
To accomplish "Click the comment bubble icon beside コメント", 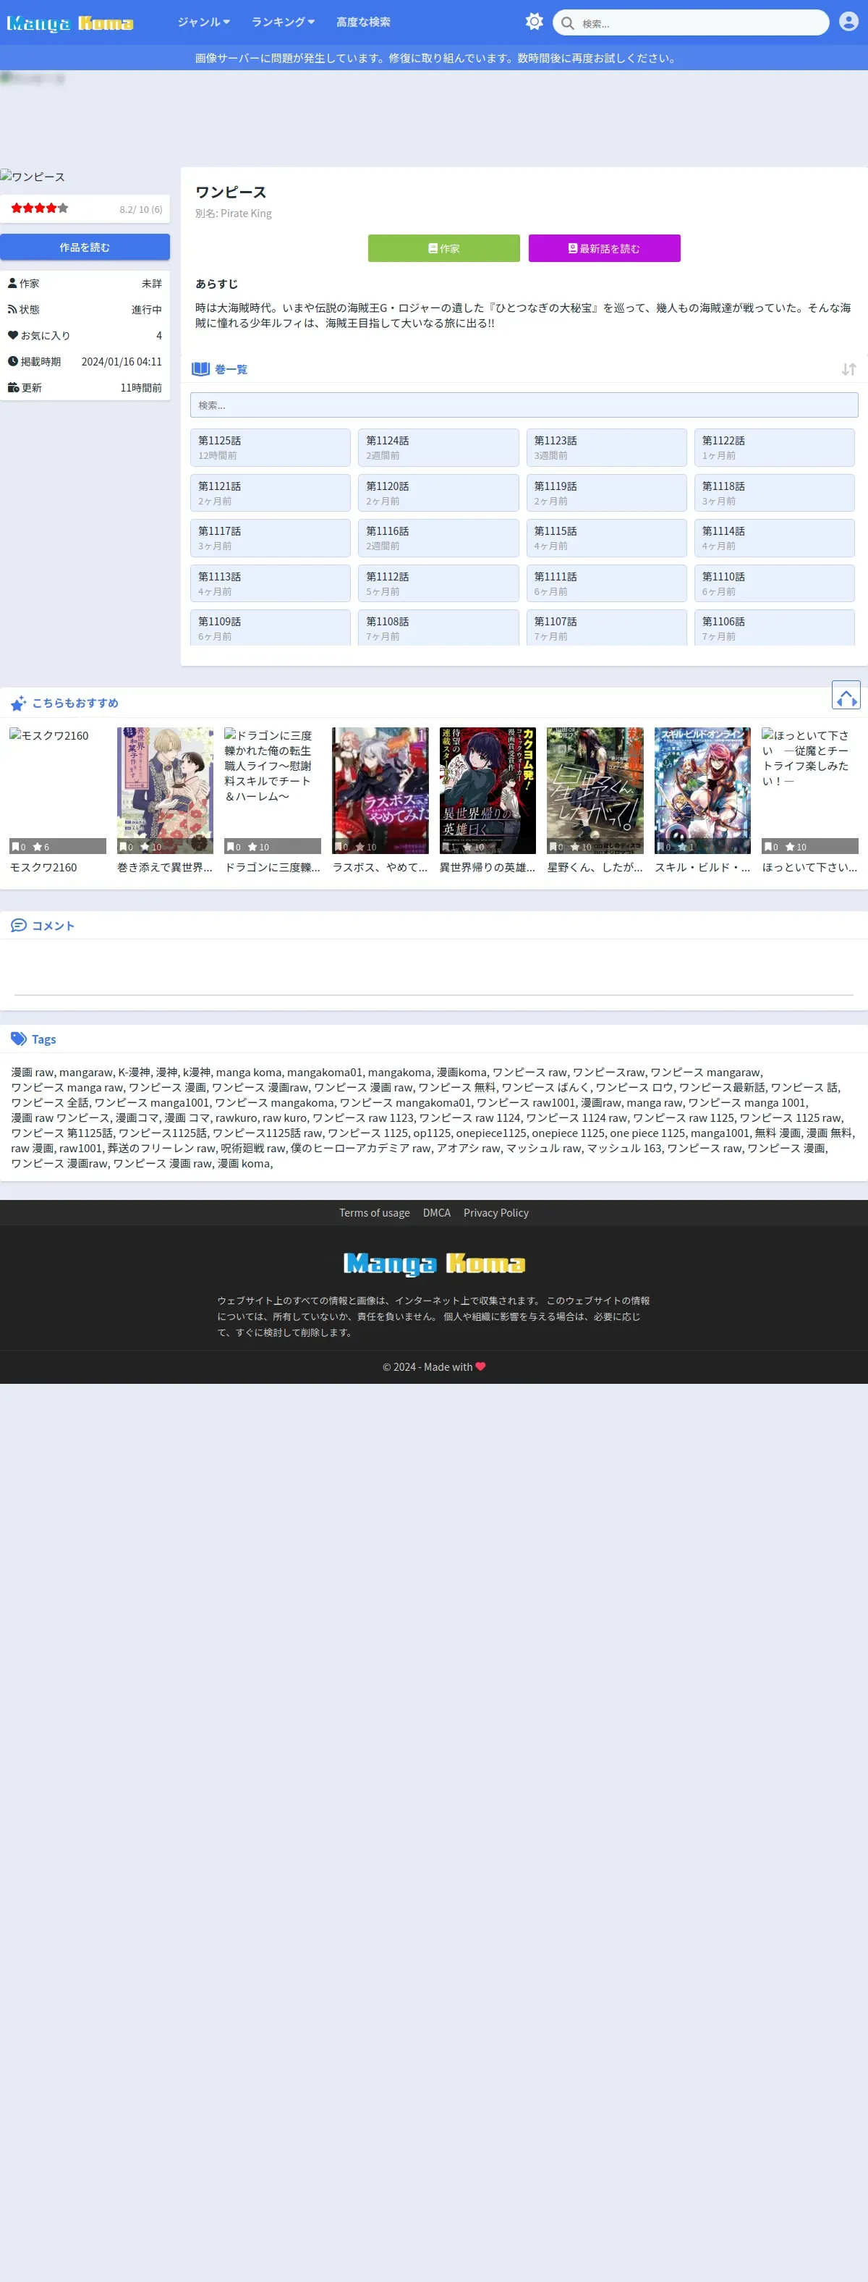I will 19,926.
